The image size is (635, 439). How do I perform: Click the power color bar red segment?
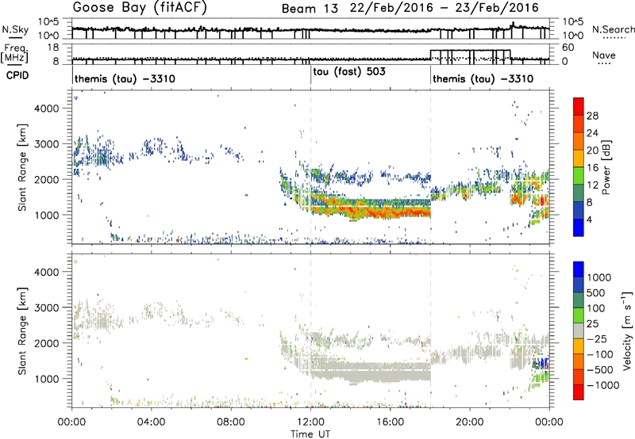579,106
